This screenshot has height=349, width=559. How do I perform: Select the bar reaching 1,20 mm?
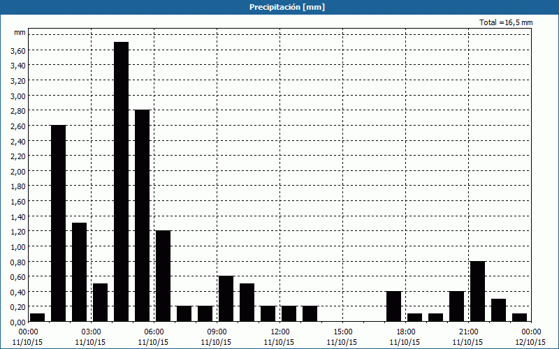pyautogui.click(x=164, y=276)
